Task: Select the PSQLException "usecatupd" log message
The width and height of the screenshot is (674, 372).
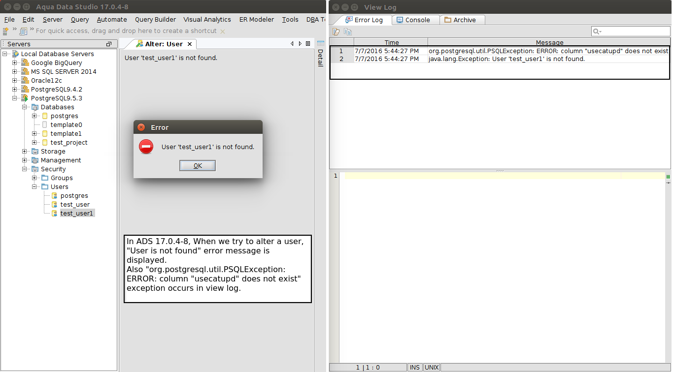Action: click(x=548, y=51)
